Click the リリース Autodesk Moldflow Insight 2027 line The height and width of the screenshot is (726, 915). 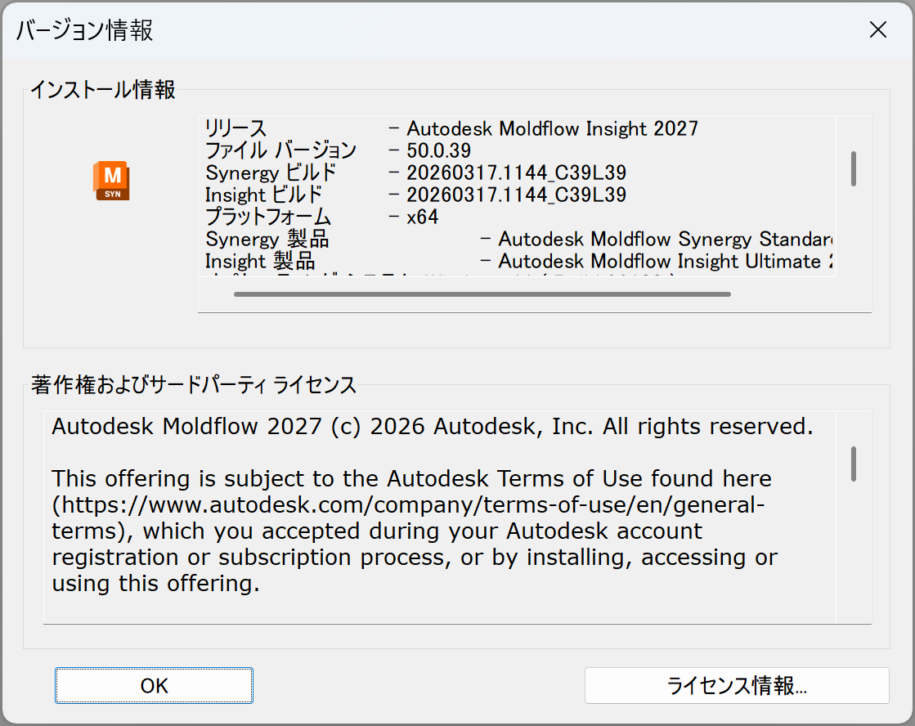[x=451, y=128]
